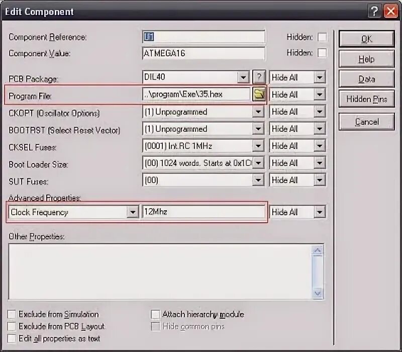The image size is (402, 352).
Task: Click the dialog help question-mark in title bar
Action: click(x=374, y=11)
